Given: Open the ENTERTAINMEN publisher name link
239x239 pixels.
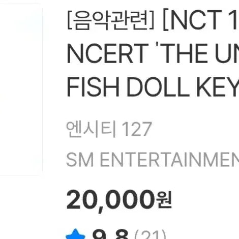Looking at the screenshot, I should click(x=169, y=160).
